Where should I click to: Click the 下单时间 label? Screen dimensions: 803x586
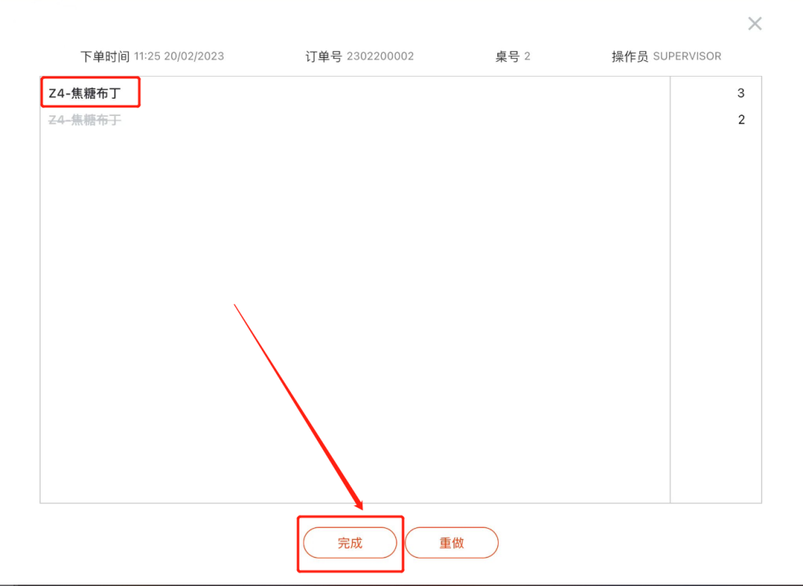pyautogui.click(x=105, y=56)
